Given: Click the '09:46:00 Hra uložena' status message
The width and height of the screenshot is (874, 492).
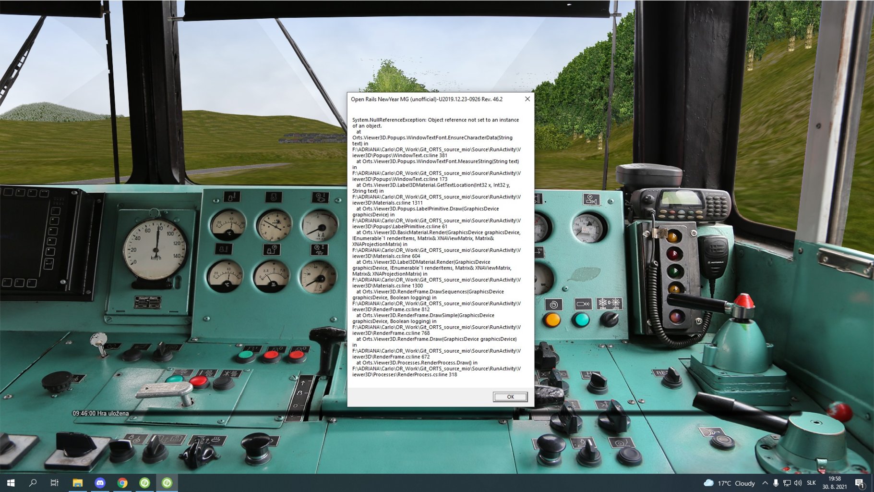Looking at the screenshot, I should (x=101, y=413).
